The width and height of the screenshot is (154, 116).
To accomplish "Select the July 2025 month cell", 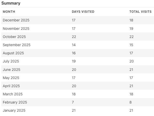I will click(x=11, y=61).
